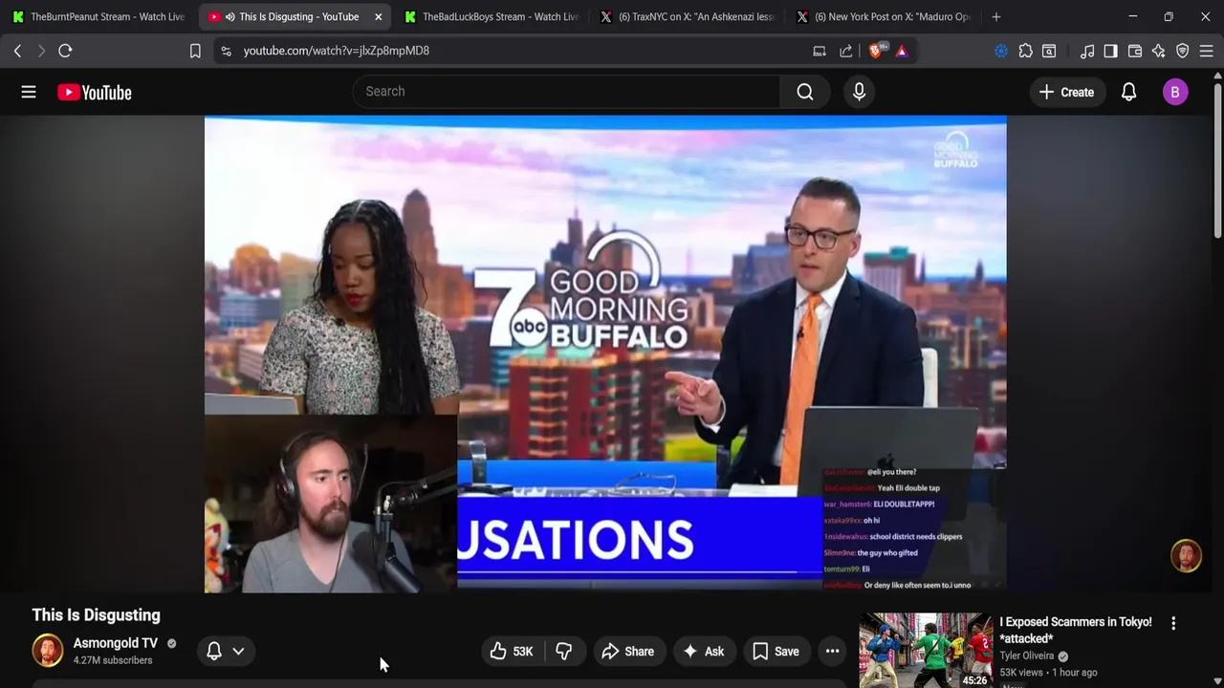1224x688 pixels.
Task: Open 'I Exposed Scammers in Tokyo! *attacked*' title
Action: (1076, 630)
